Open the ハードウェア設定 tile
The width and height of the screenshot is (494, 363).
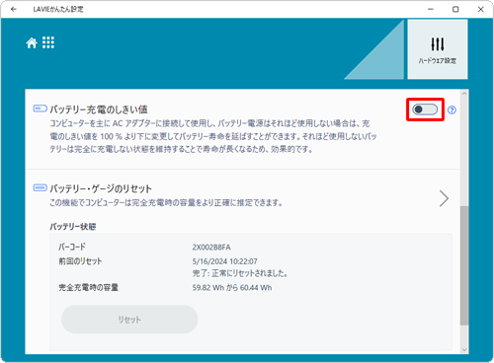[438, 49]
